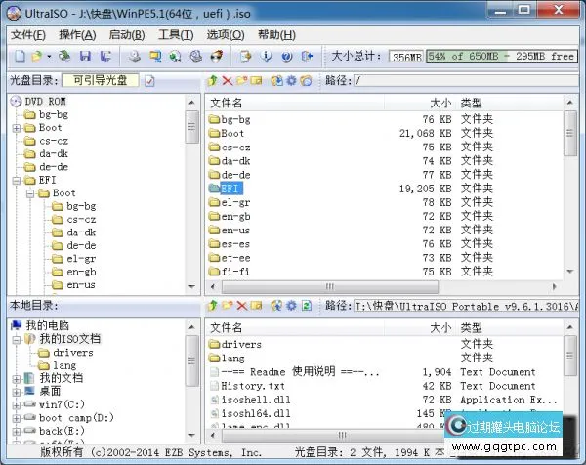The height and width of the screenshot is (465, 586).
Task: Select the drivers folder in local file list
Action: pos(235,344)
